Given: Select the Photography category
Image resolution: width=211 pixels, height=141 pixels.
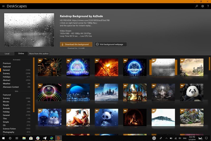Looking at the screenshot, I should pos(16,132).
